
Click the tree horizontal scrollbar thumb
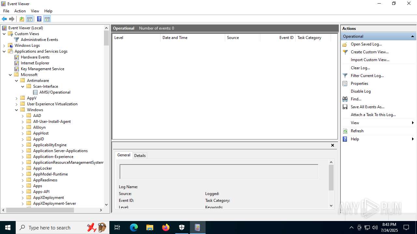pyautogui.click(x=40, y=210)
